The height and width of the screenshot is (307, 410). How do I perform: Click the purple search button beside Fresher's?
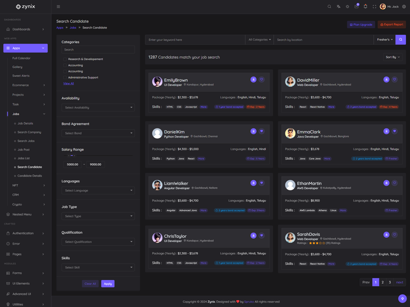[x=400, y=39]
